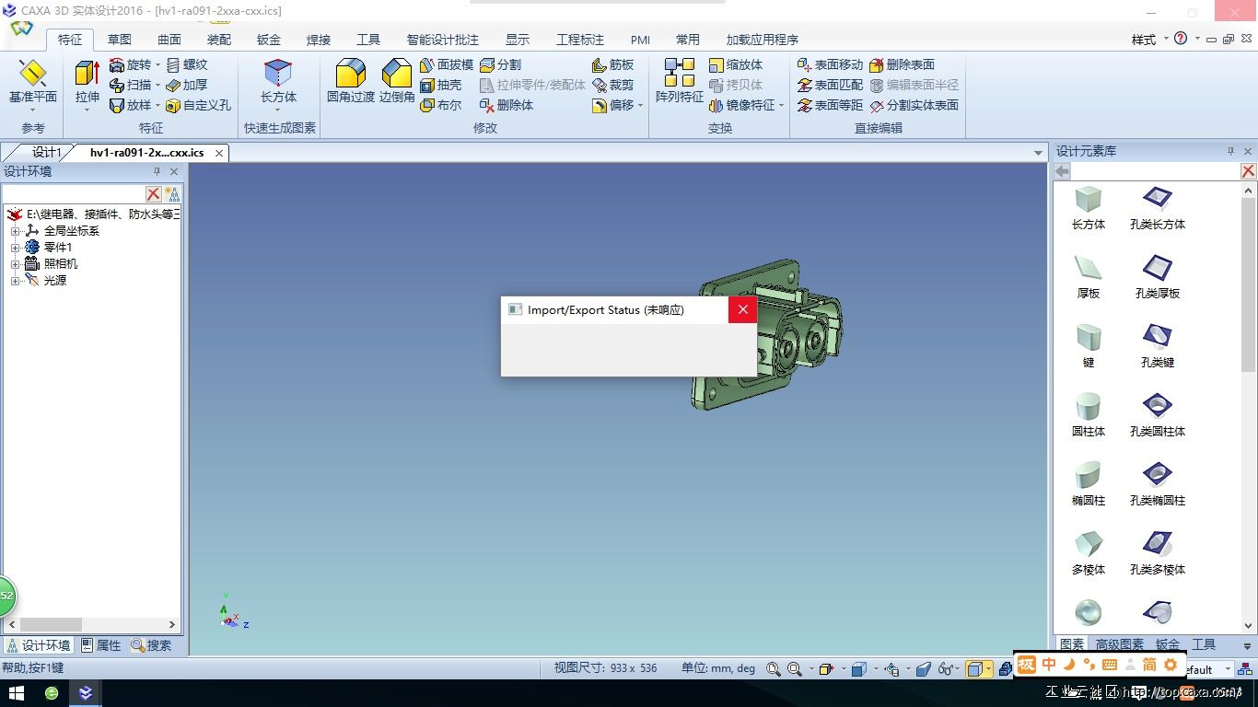Switch to the 装配 ribbon tab

click(219, 40)
